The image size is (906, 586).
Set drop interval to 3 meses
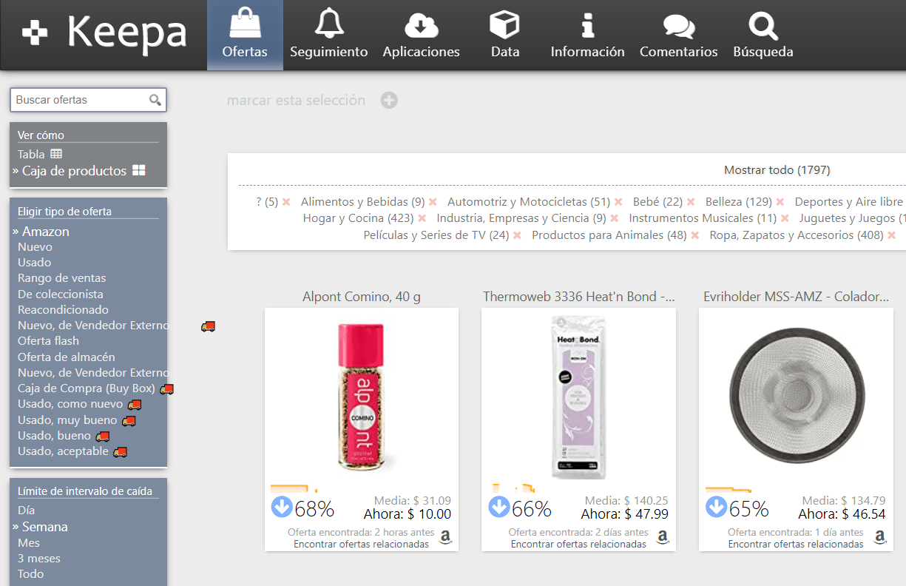click(x=39, y=559)
